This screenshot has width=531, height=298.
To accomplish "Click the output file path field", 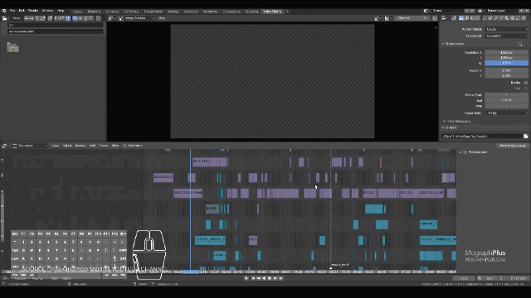I will pyautogui.click(x=481, y=137).
